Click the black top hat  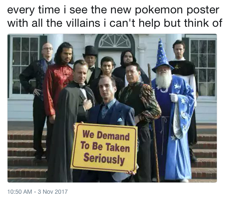[90, 51]
